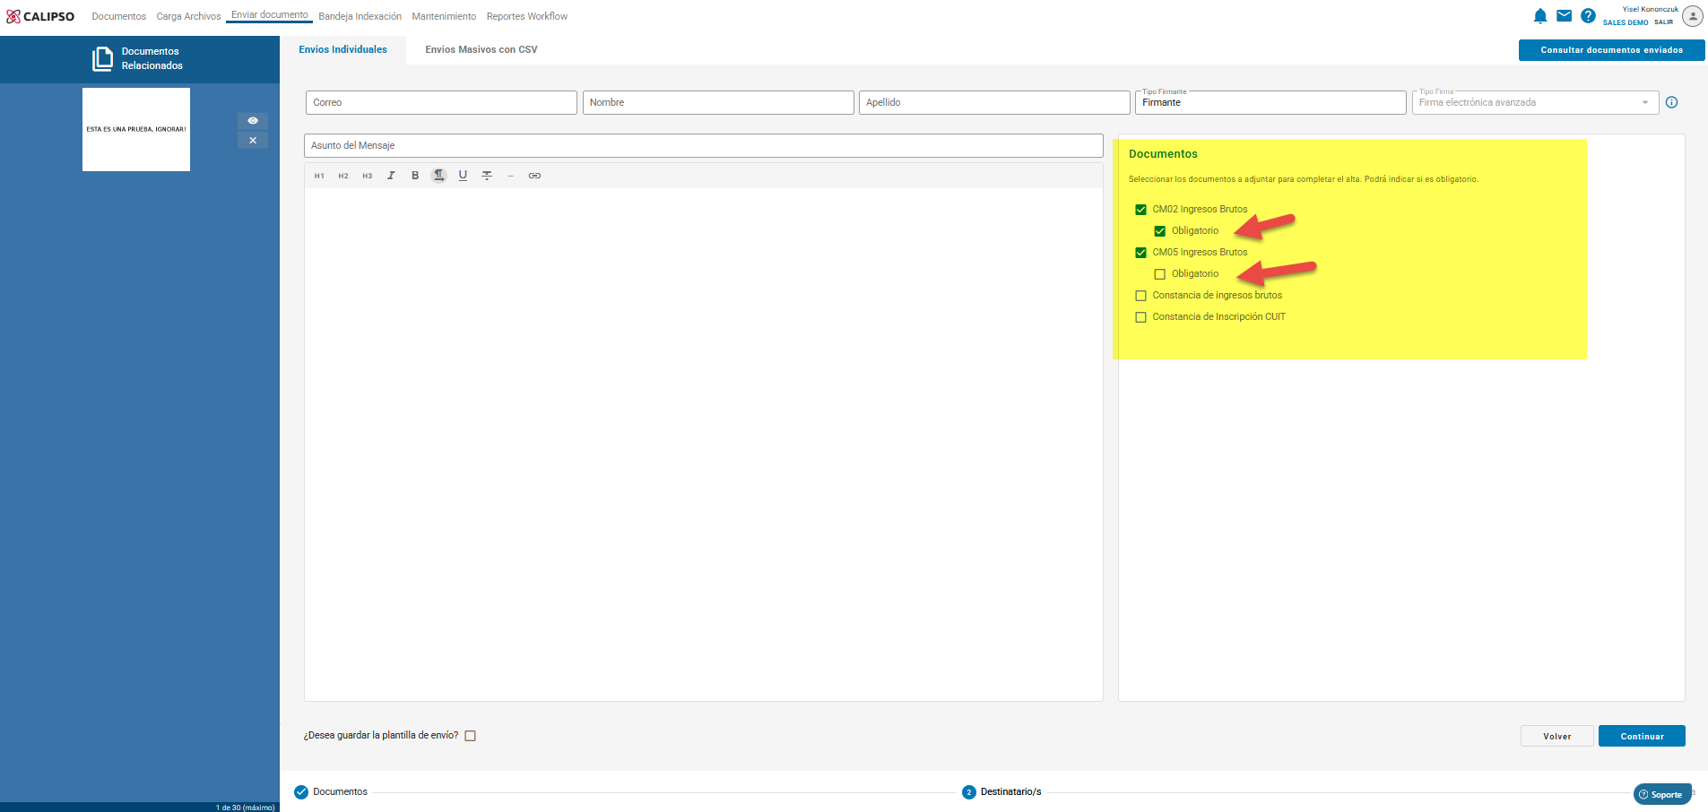Toggle italic formatting in message editor
The height and width of the screenshot is (812, 1708).
tap(391, 176)
